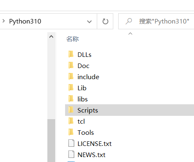Screen dimensions: 194x162
Task: Click the Scripts folder icon
Action: 71,110
